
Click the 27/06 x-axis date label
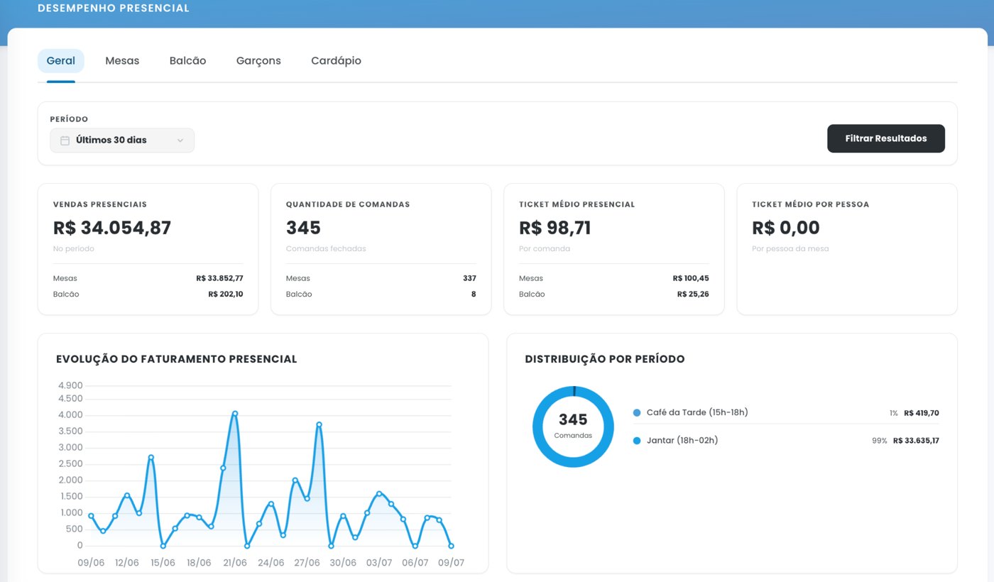pos(307,563)
